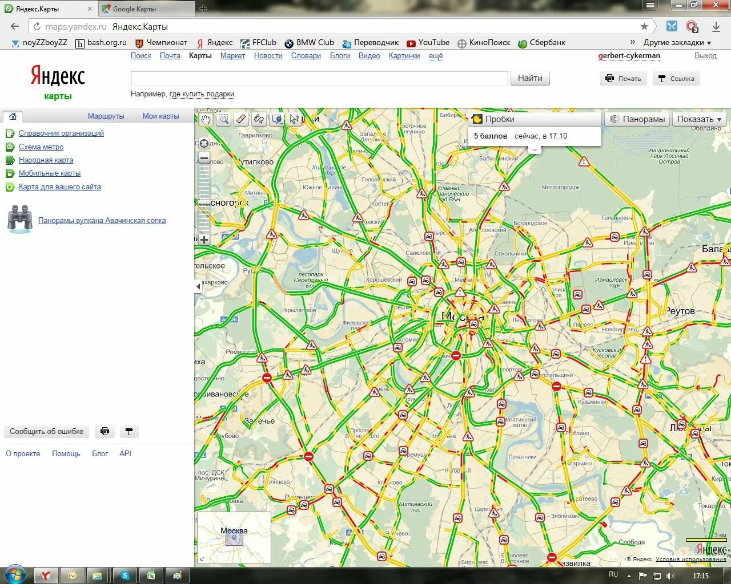This screenshot has height=584, width=731.
Task: Click the browser back arrow
Action: (x=15, y=26)
